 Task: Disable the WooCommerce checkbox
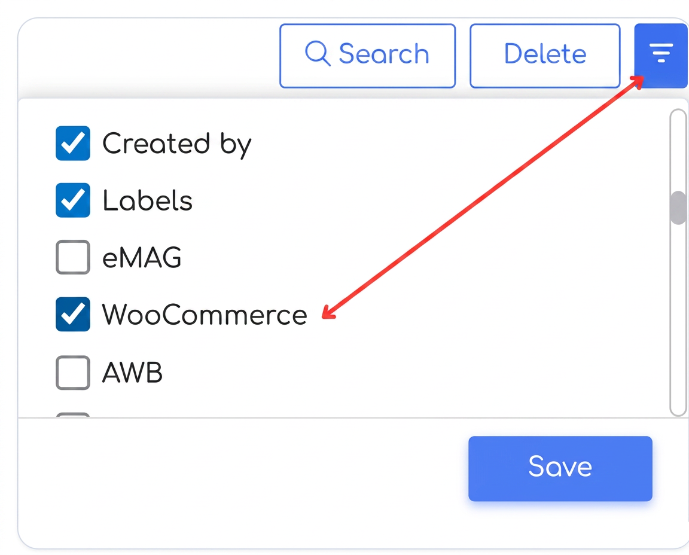(x=73, y=314)
